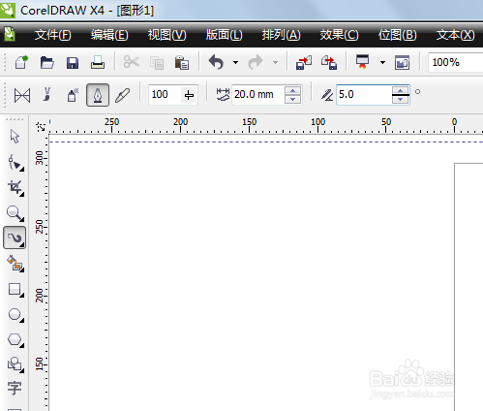This screenshot has width=483, height=411.
Task: Open the 文本(X) menu
Action: tap(456, 35)
